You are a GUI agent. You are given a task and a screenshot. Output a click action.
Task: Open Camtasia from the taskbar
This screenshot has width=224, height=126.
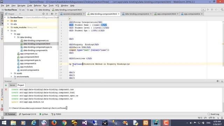[166, 123]
